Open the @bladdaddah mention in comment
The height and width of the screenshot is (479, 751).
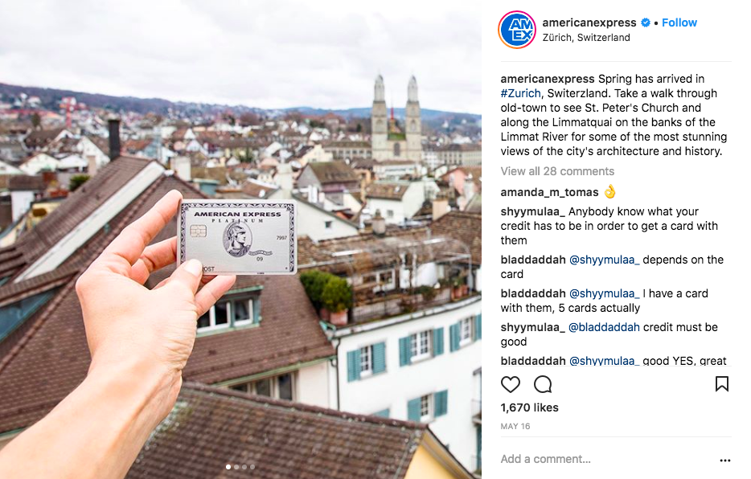pos(604,327)
